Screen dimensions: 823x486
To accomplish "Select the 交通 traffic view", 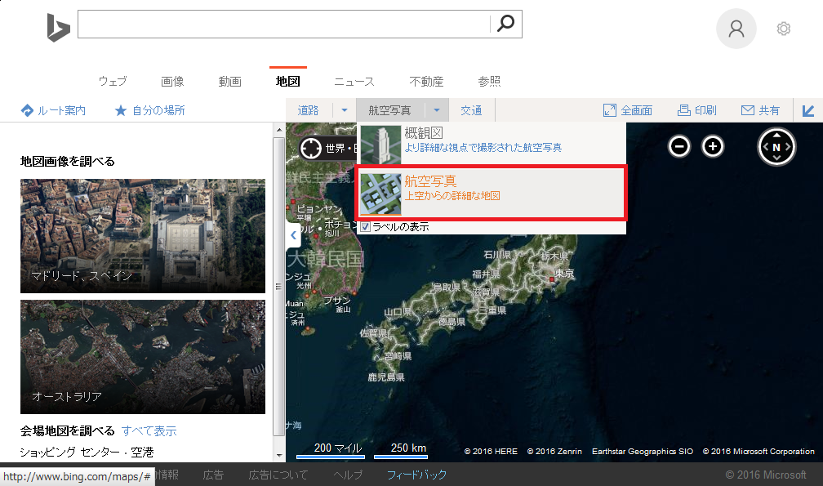I will point(471,111).
